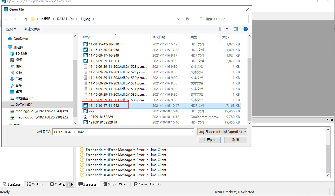Viewport: 335px width, 196px height.
Task: Click the forward navigation arrow
Action: tap(14, 19)
